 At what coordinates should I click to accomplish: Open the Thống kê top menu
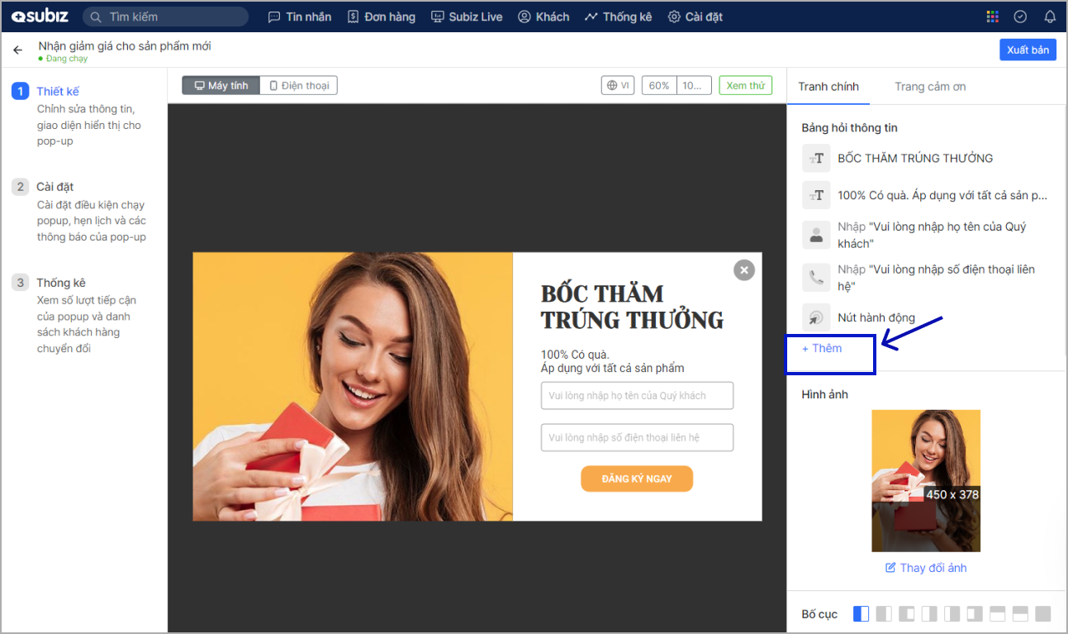618,17
